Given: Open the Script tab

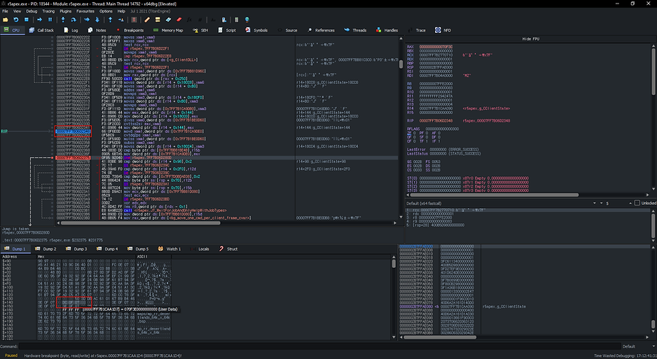Looking at the screenshot, I should click(227, 30).
